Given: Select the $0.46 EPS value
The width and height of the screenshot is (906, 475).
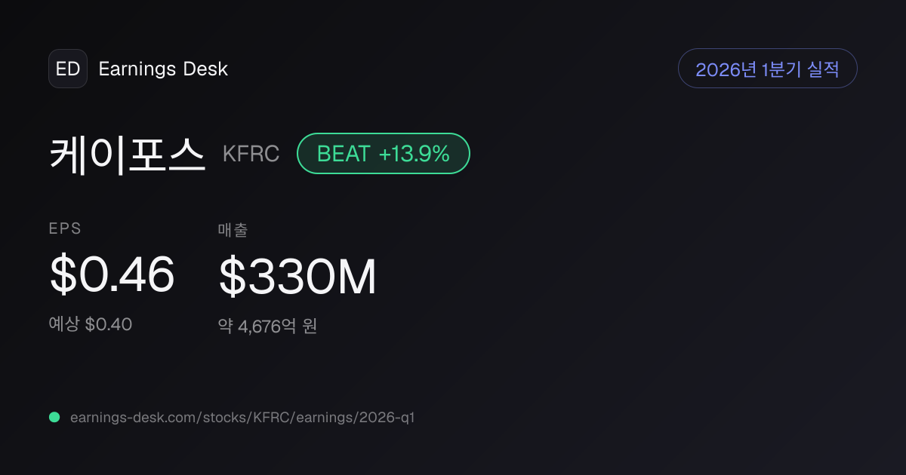Looking at the screenshot, I should (x=112, y=274).
